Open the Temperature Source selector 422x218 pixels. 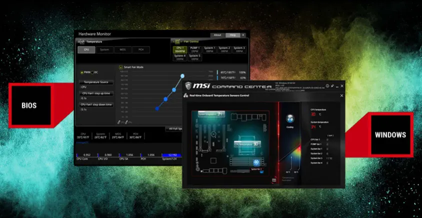click(x=96, y=82)
